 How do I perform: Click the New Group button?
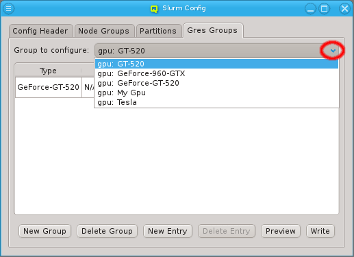pos(45,231)
